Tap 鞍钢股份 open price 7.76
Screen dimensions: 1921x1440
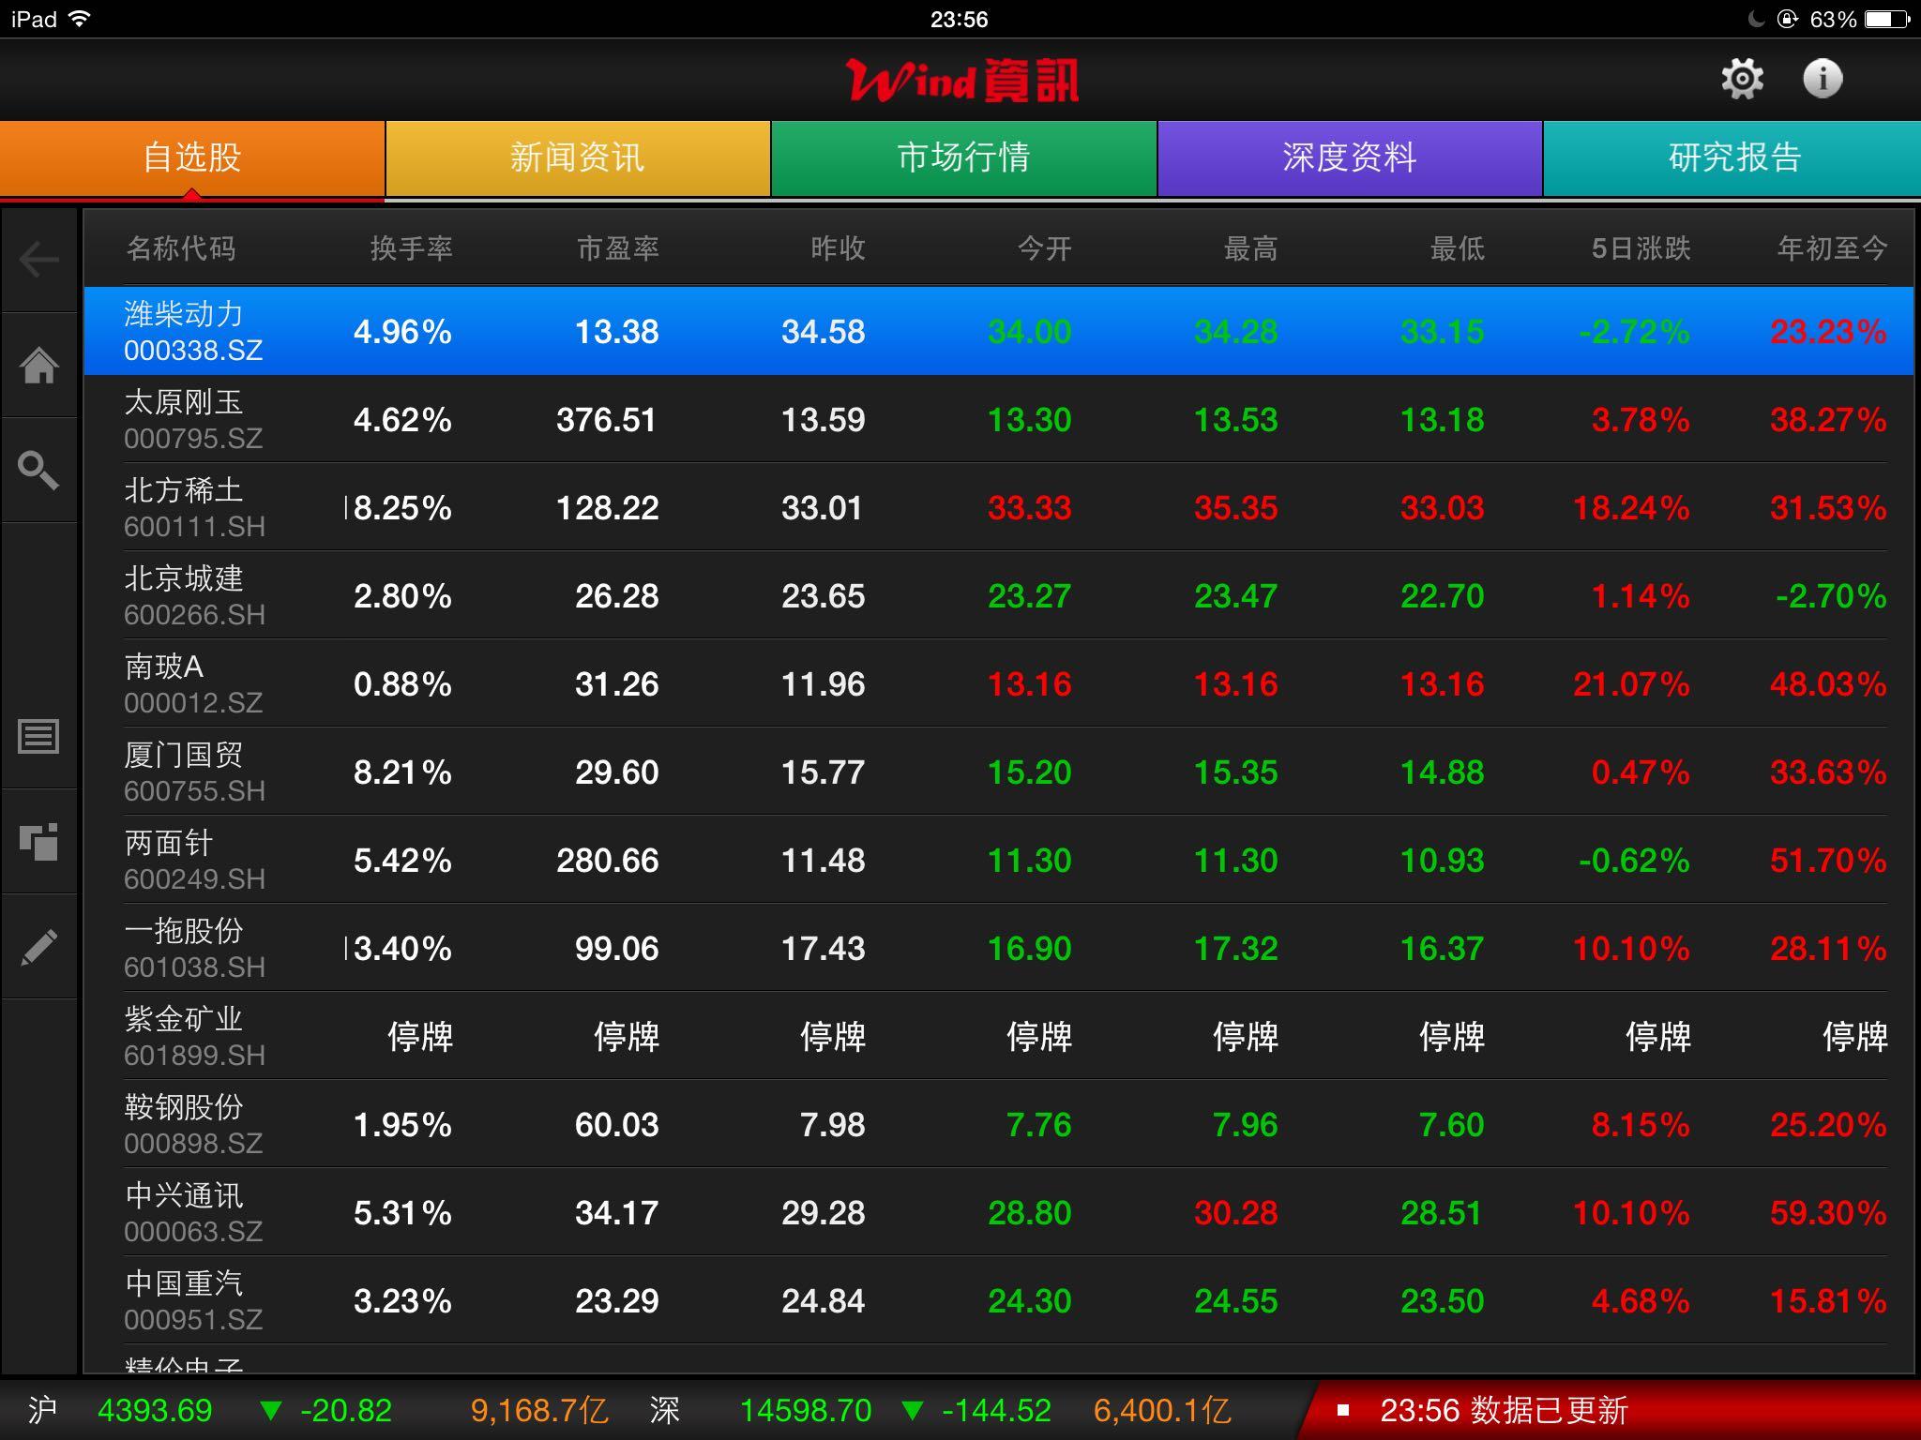[1038, 1125]
